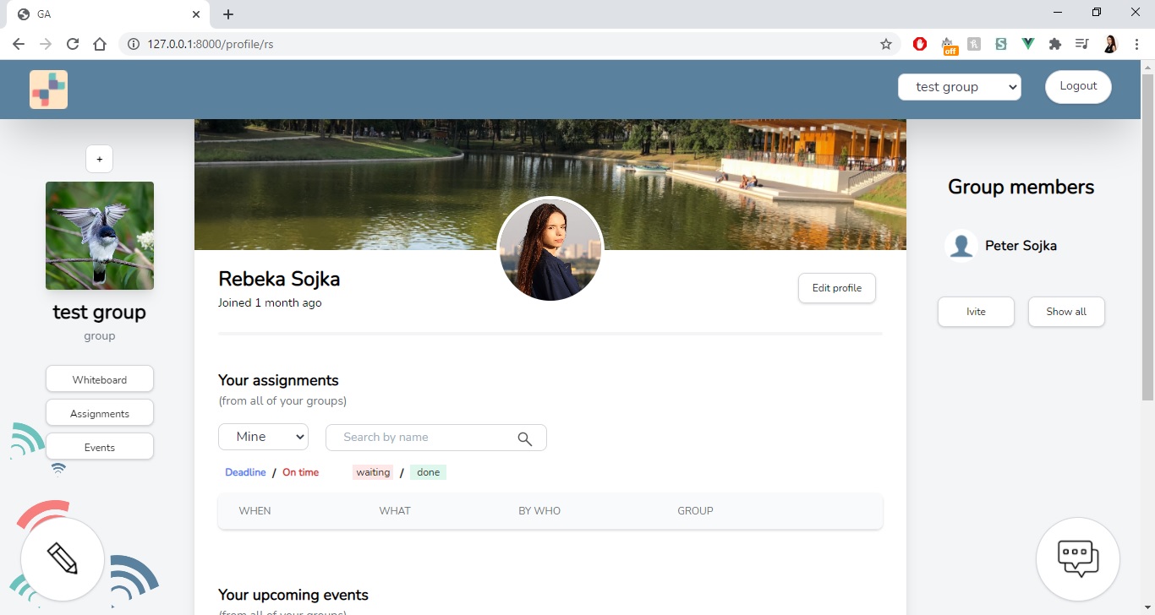Open the chat bubble icon
This screenshot has height=615, width=1155.
click(x=1077, y=559)
